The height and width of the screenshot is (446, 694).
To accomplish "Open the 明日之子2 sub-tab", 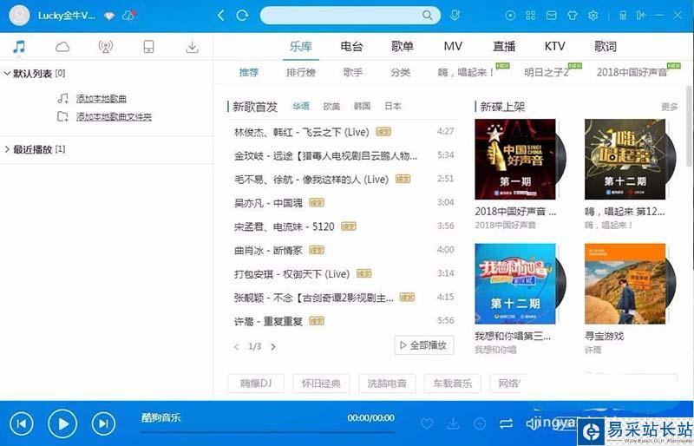I will (x=547, y=72).
